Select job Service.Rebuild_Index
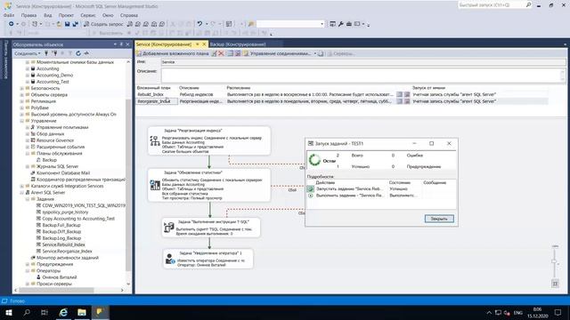Viewport: 570px width, 320px height. point(63,245)
